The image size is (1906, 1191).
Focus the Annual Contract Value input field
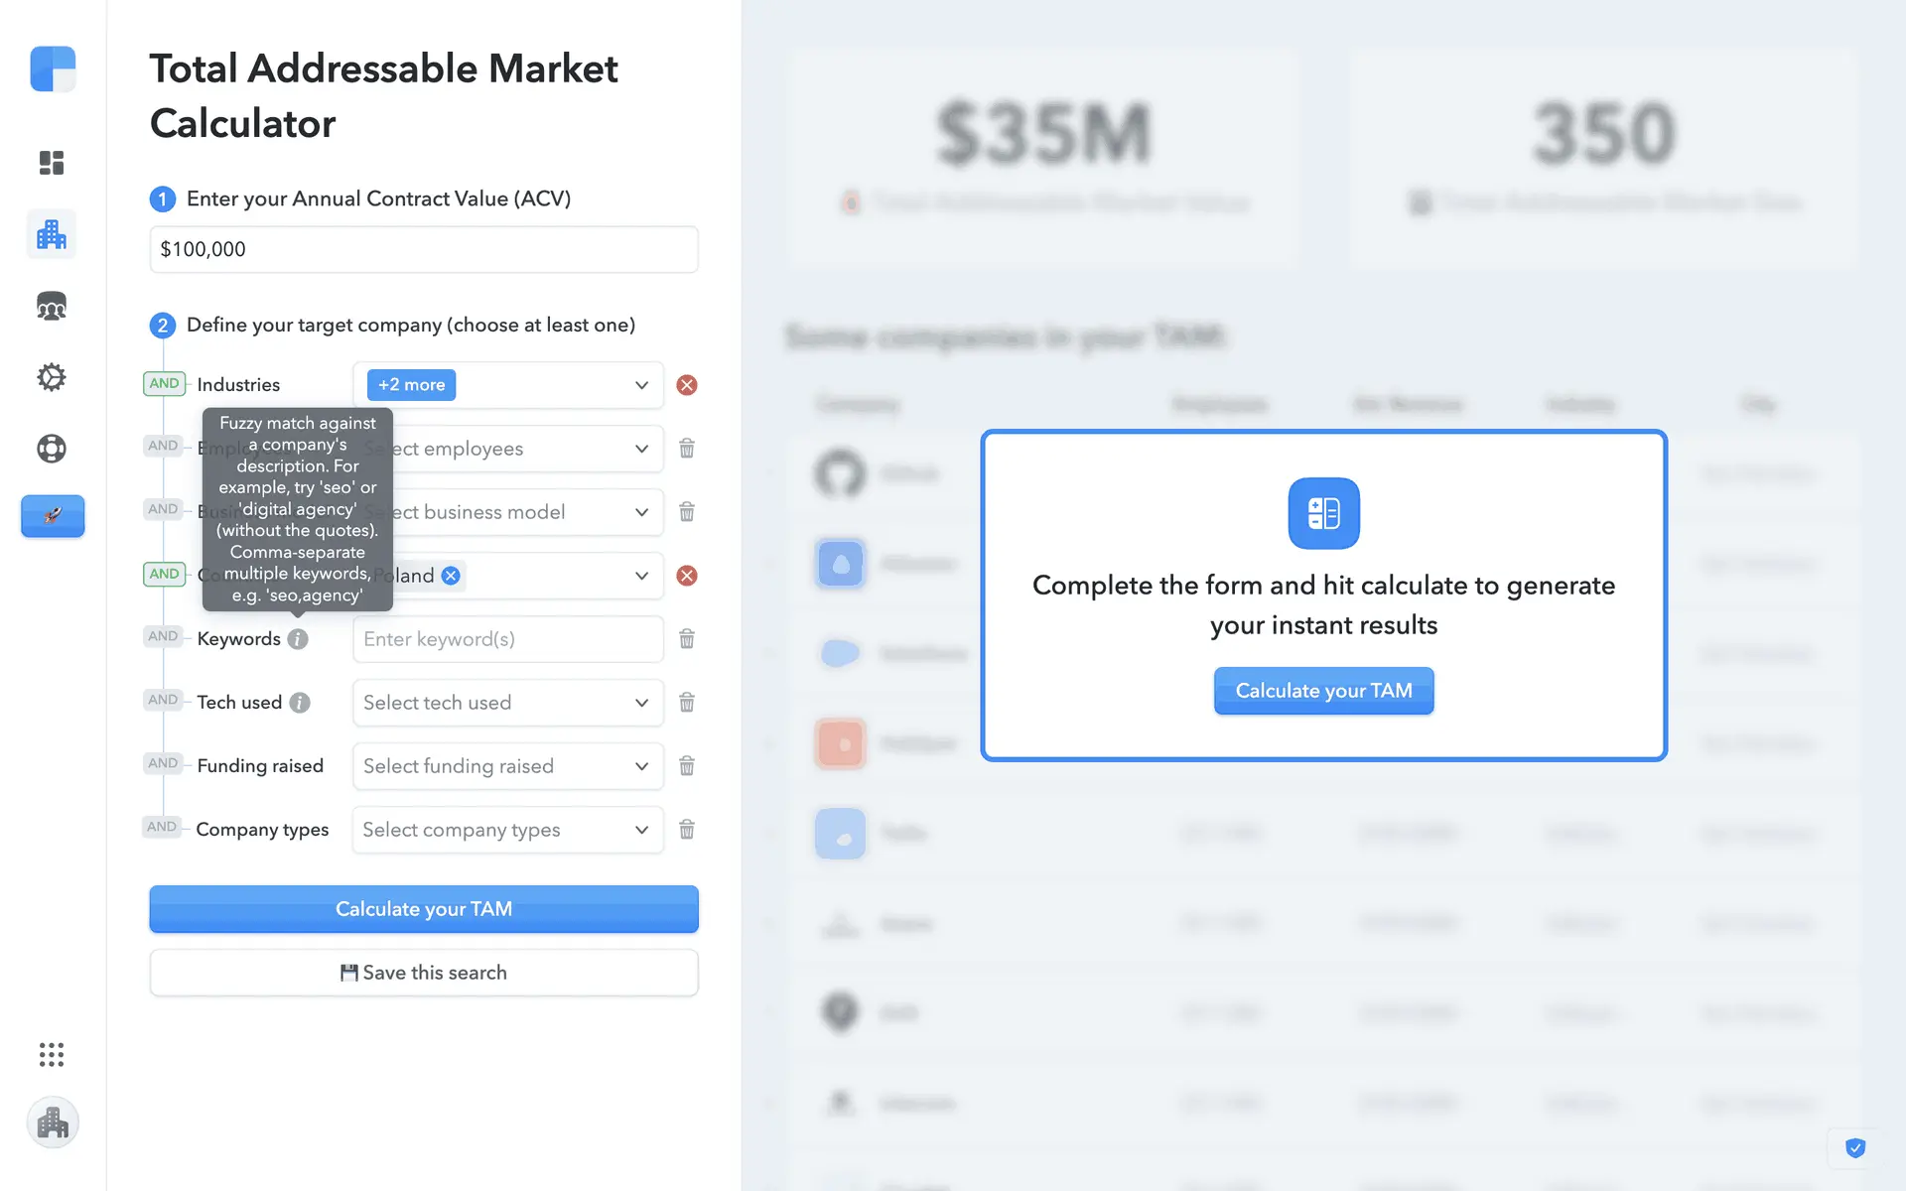(x=424, y=249)
